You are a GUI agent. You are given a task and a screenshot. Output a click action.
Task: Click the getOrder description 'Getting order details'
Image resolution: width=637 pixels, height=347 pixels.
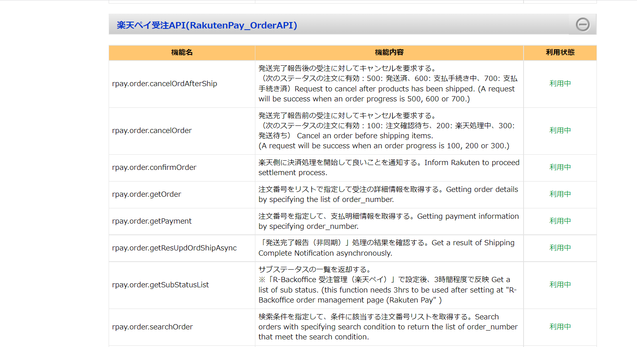(388, 194)
